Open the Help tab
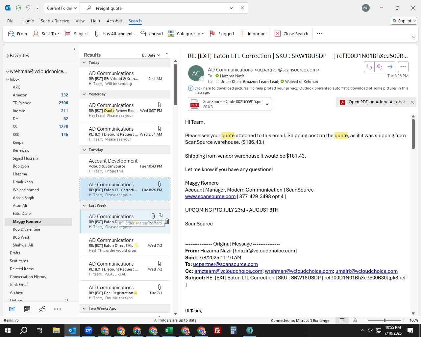 pyautogui.click(x=95, y=21)
